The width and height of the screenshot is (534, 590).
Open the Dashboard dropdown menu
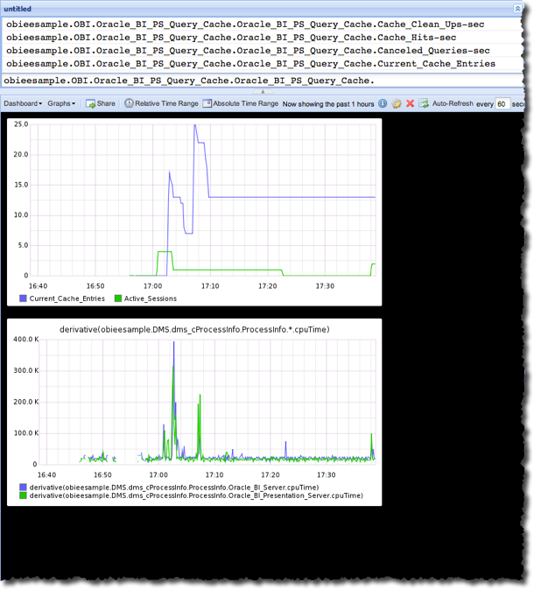23,103
